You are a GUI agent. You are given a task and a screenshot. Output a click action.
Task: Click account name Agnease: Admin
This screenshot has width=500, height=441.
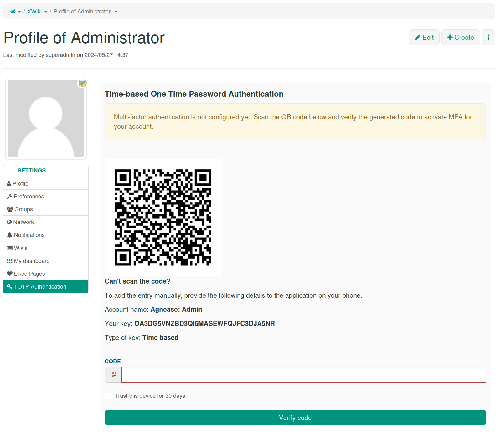(176, 309)
